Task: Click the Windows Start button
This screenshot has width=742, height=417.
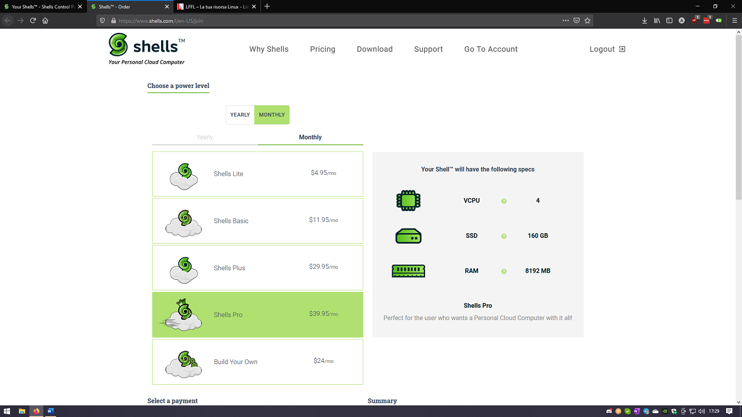Action: [7, 411]
